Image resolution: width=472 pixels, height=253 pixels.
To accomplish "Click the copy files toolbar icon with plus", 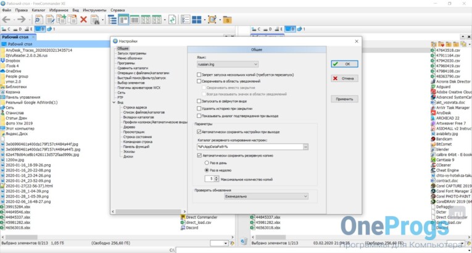I will point(62,20).
